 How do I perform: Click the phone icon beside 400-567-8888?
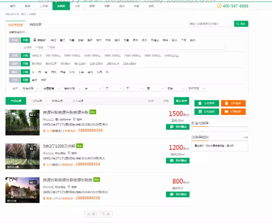pos(219,6)
